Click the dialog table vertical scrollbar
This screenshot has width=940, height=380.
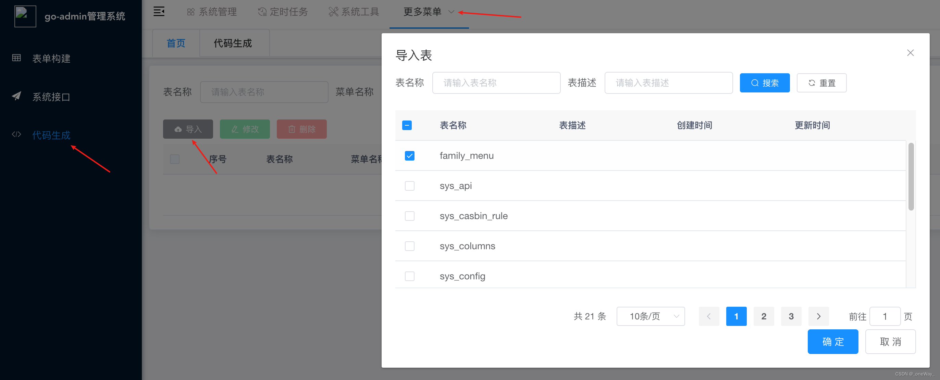pyautogui.click(x=911, y=177)
